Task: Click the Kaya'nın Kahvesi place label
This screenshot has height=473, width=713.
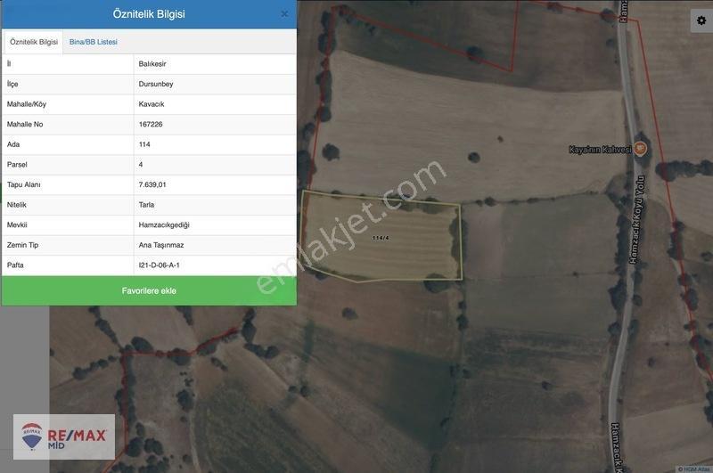Action: [x=600, y=149]
